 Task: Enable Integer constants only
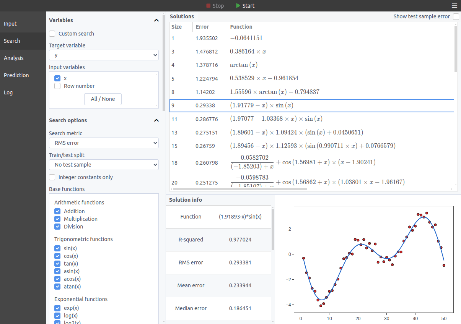point(52,177)
